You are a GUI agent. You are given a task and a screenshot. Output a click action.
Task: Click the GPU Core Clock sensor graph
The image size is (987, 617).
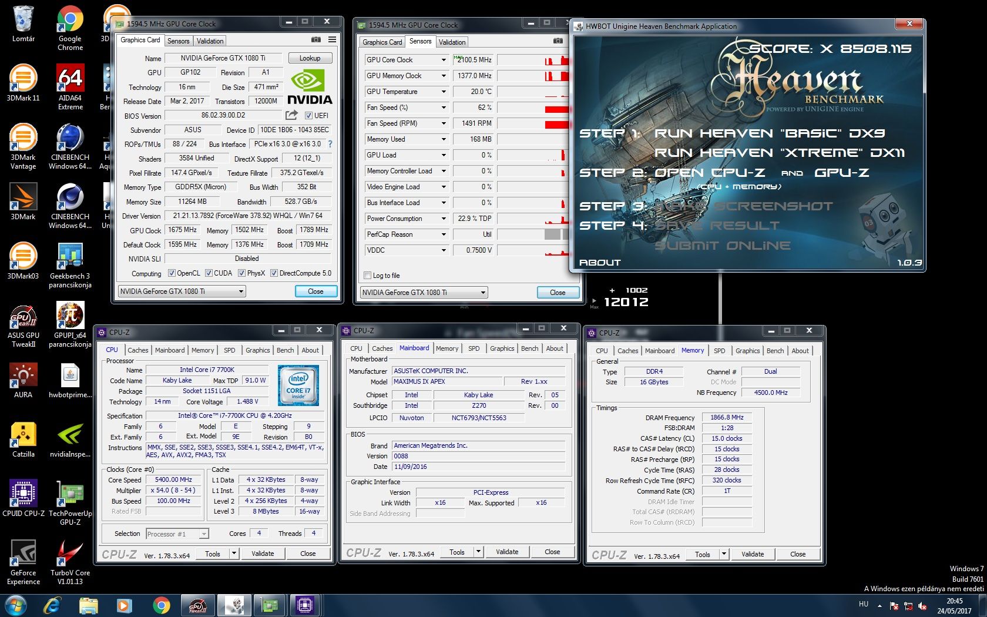533,60
